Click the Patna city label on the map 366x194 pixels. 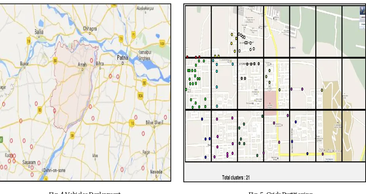(122, 57)
